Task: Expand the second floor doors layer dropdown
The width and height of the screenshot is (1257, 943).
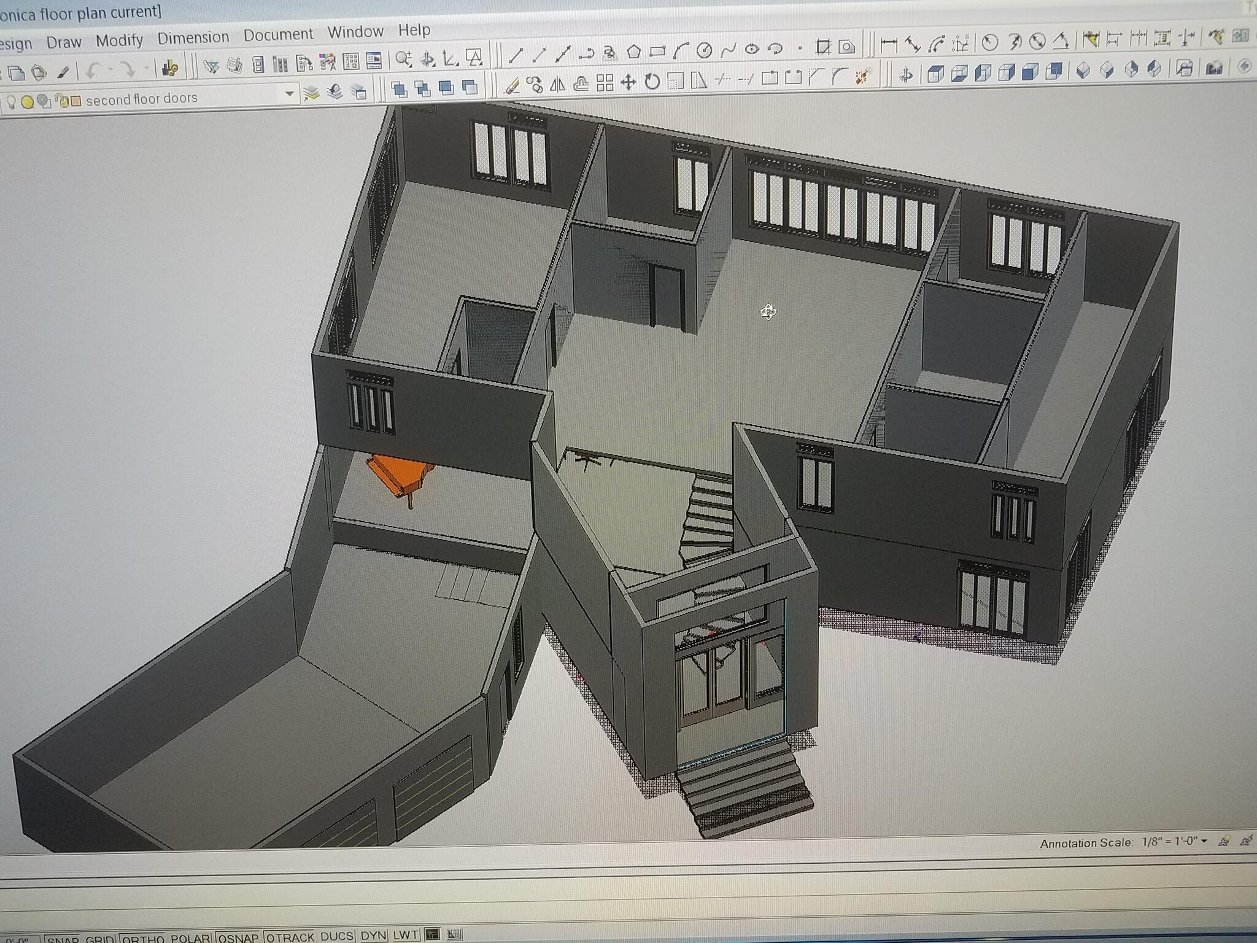Action: (x=289, y=94)
